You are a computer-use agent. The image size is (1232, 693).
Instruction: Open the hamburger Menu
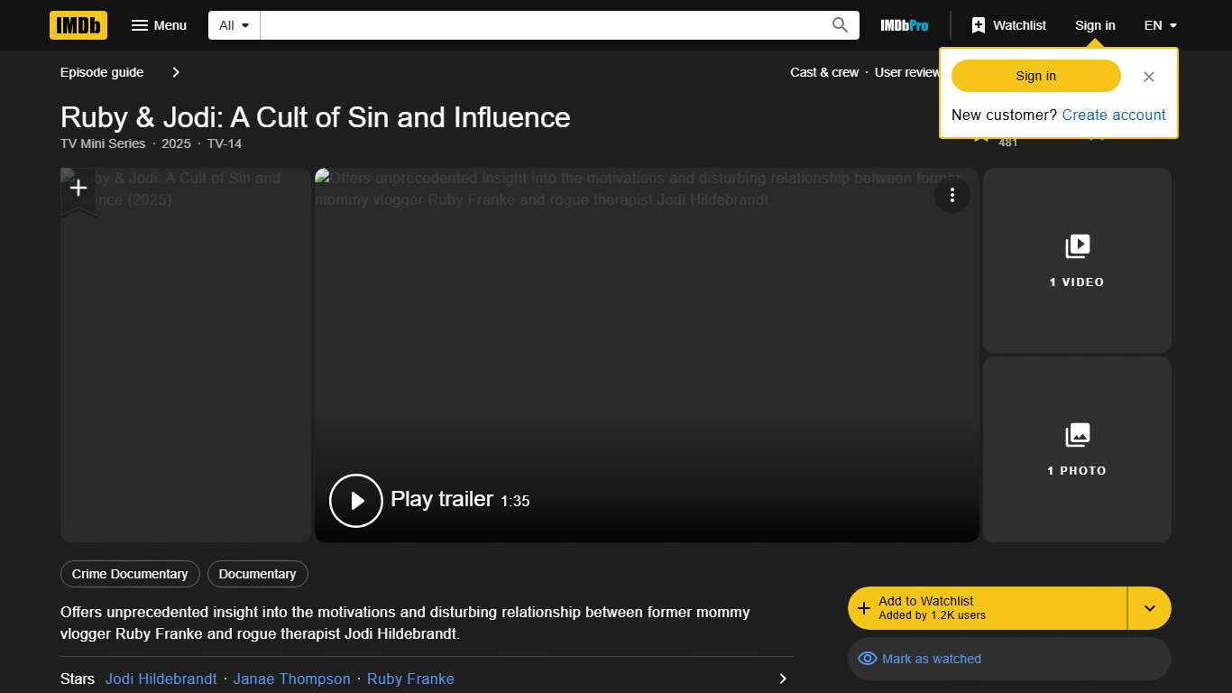pyautogui.click(x=159, y=25)
